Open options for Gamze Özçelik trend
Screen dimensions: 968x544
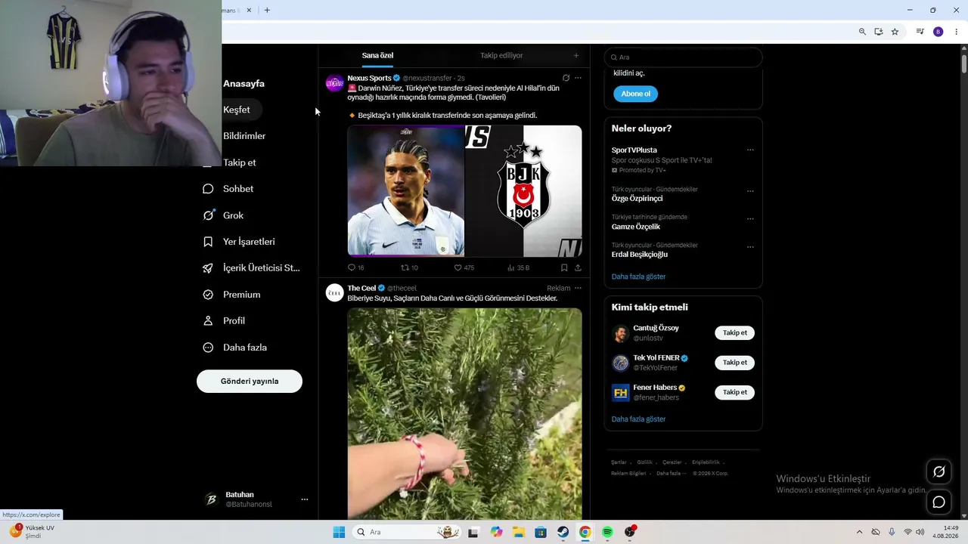(x=750, y=219)
